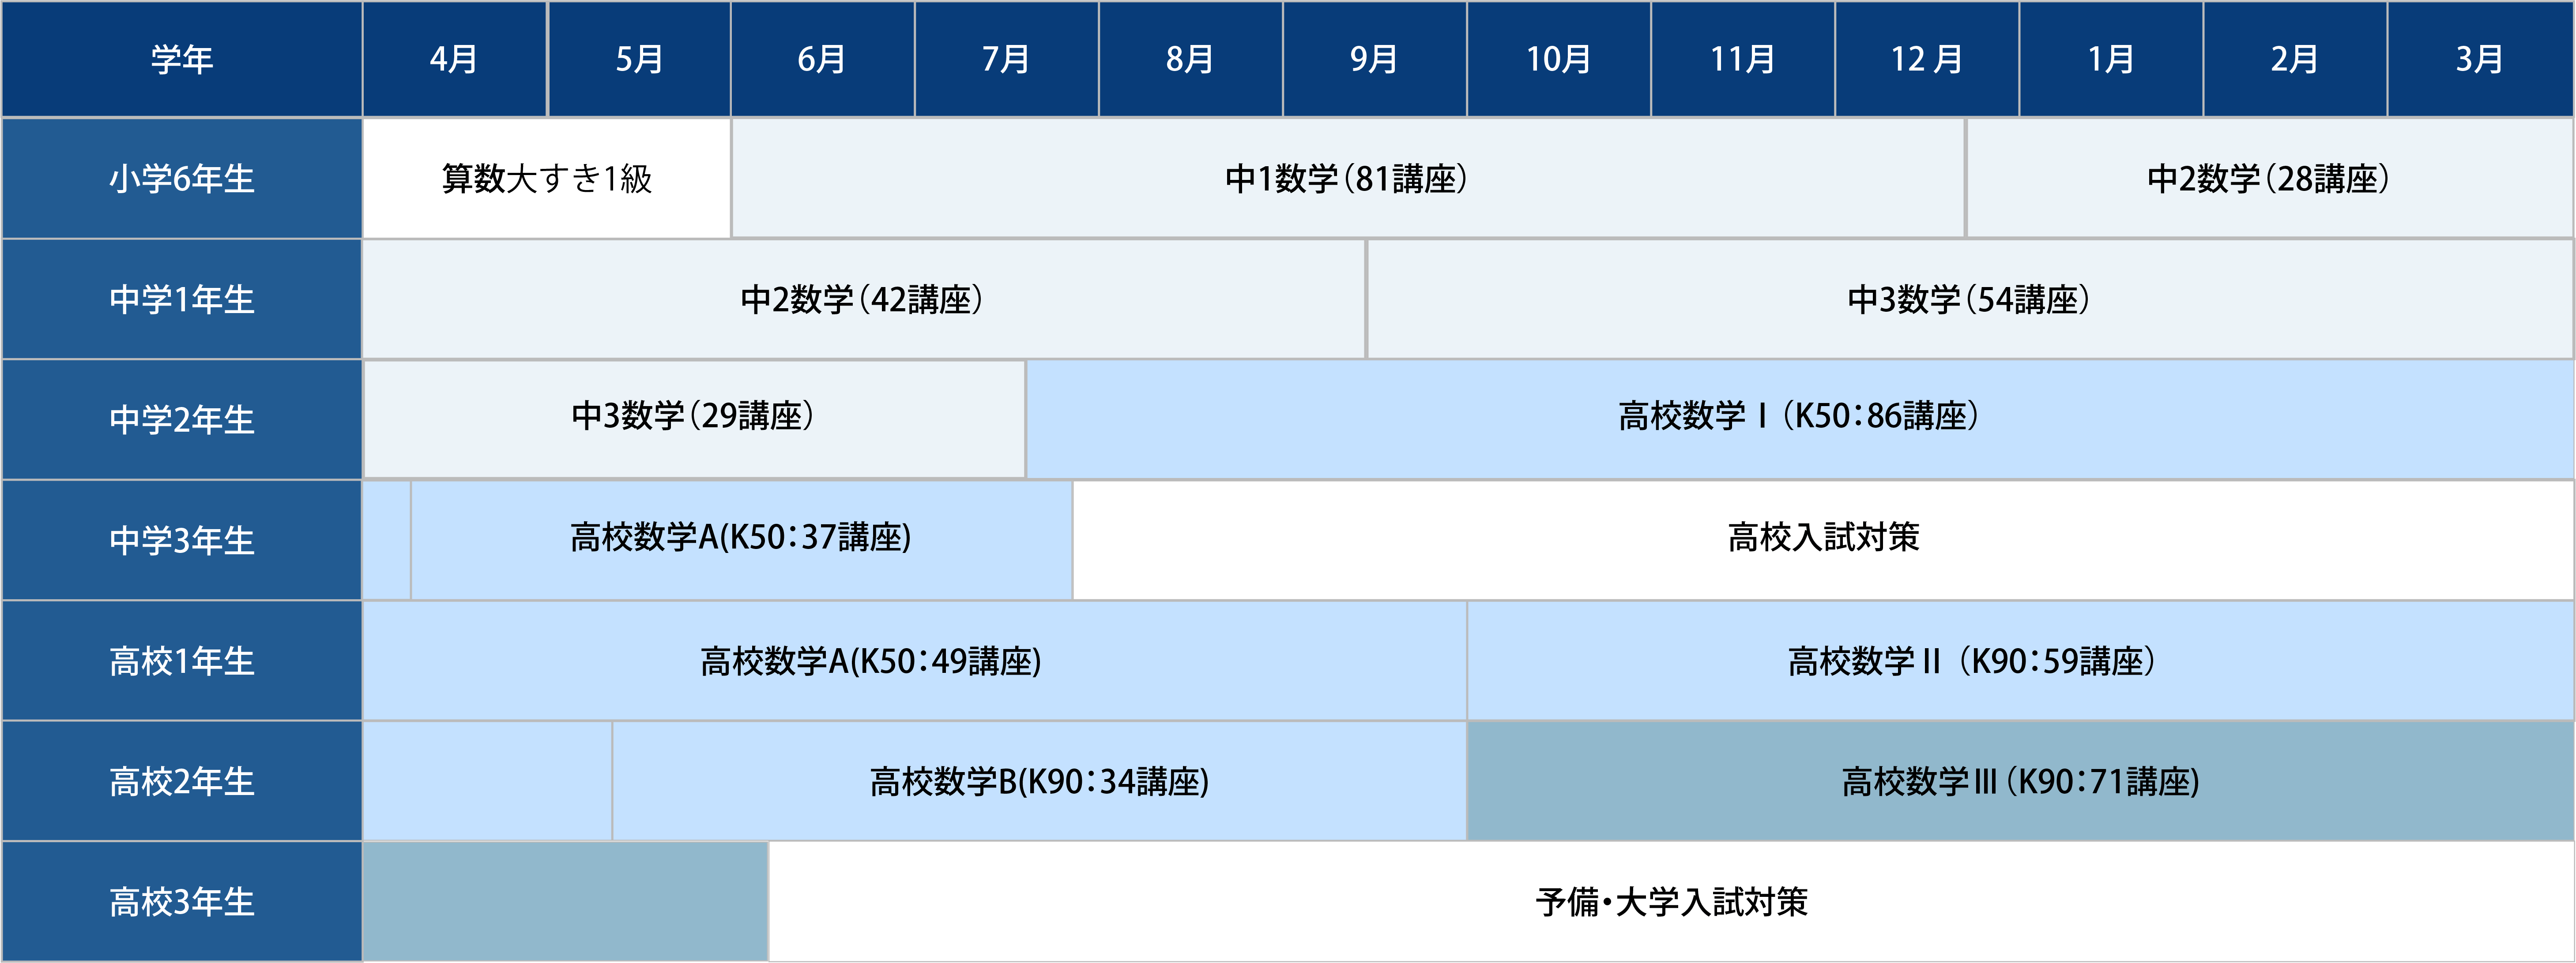Click the 4月 column header
The width and height of the screenshot is (2576, 963).
tap(455, 59)
